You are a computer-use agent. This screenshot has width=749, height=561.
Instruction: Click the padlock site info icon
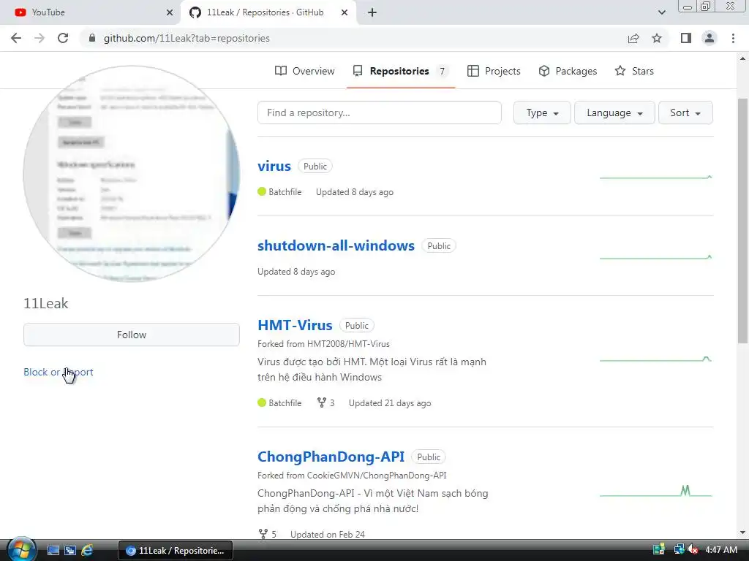point(92,38)
